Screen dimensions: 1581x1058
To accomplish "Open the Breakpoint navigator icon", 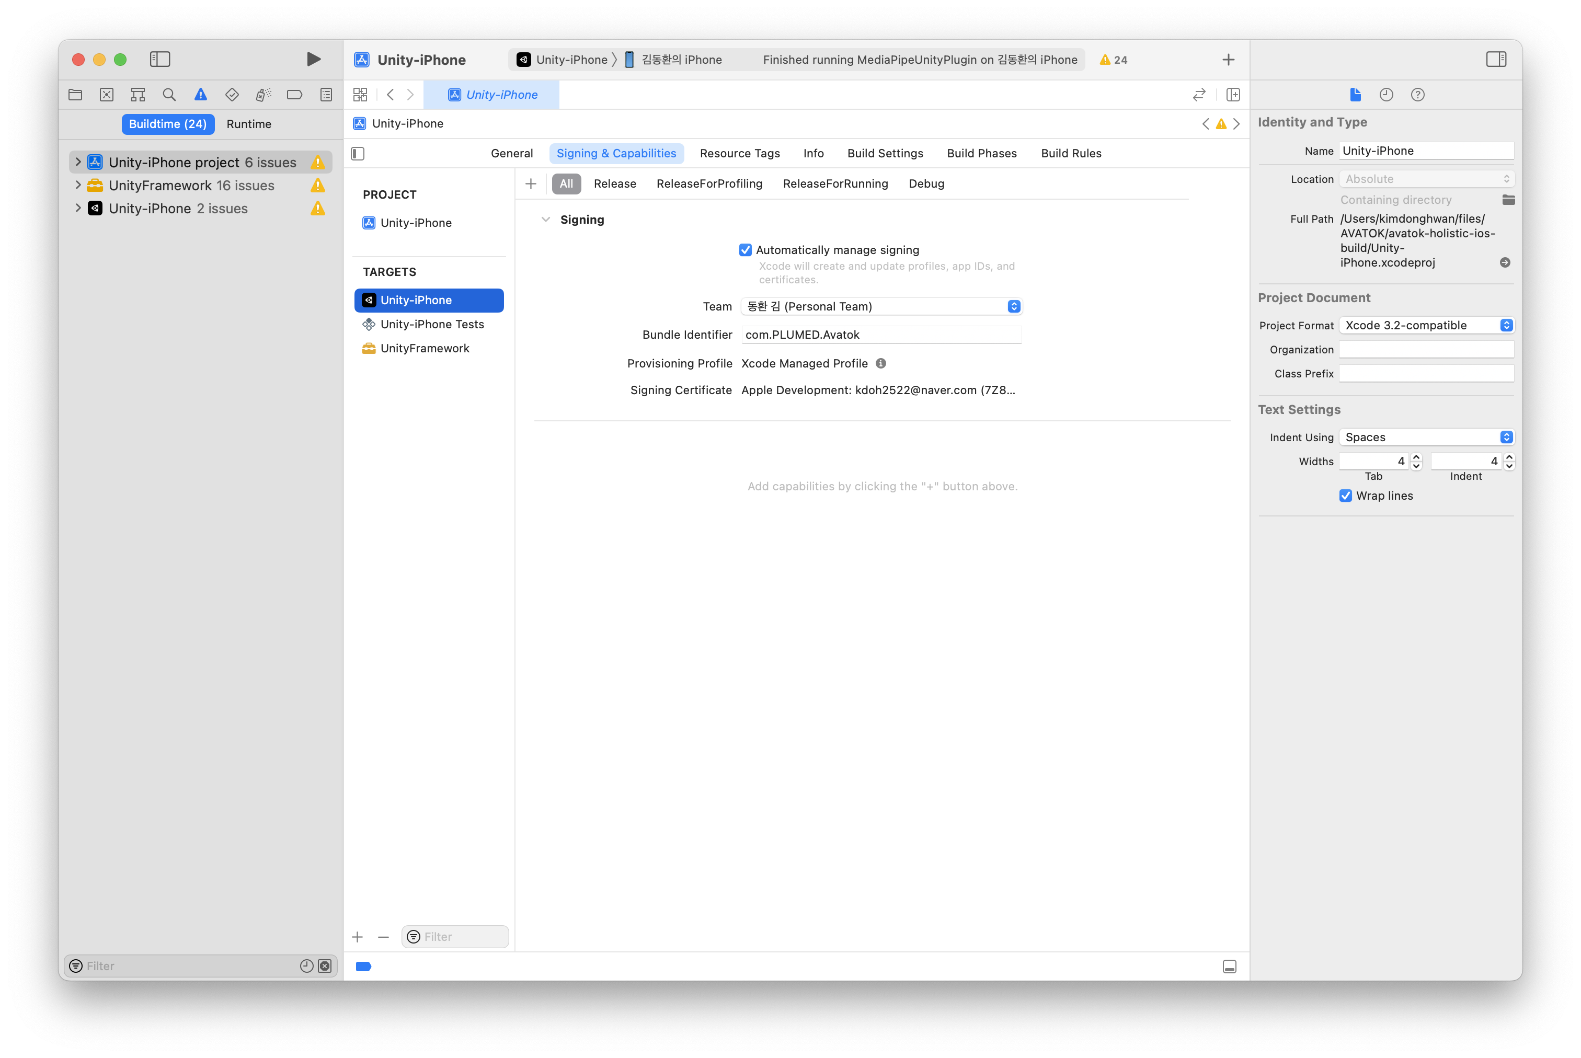I will coord(295,95).
